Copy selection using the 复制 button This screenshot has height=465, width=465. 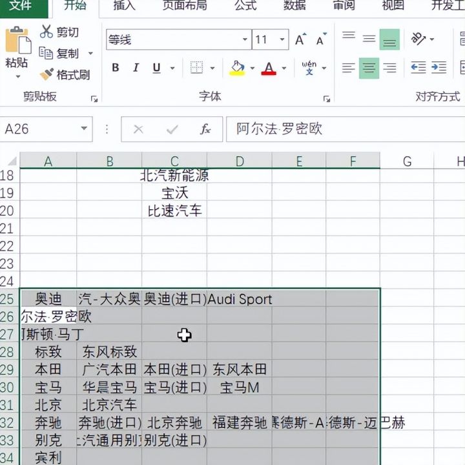pos(59,54)
